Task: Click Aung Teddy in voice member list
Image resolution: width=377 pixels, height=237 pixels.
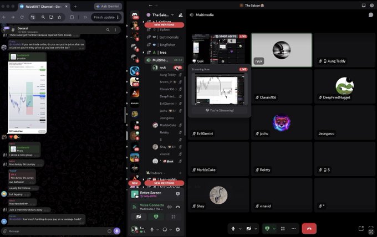Action: (167, 75)
